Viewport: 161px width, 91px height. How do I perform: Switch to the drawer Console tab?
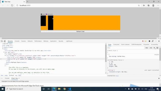pyautogui.click(x=7, y=78)
